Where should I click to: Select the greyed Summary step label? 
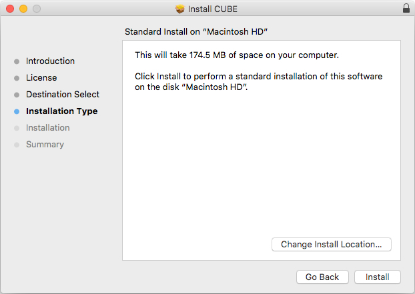point(45,145)
